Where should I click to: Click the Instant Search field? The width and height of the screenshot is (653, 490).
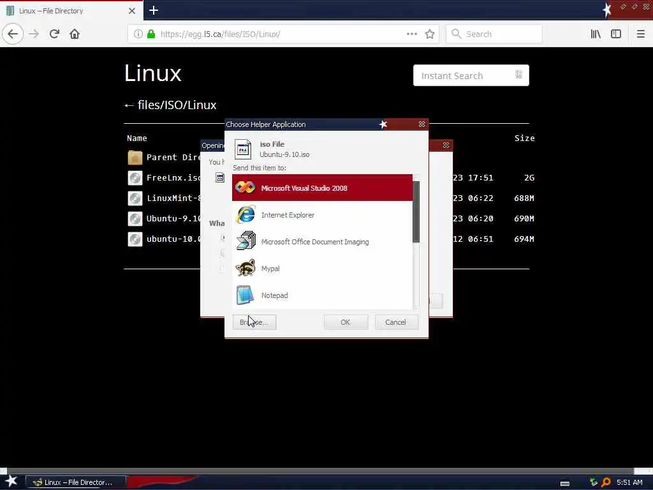[471, 75]
